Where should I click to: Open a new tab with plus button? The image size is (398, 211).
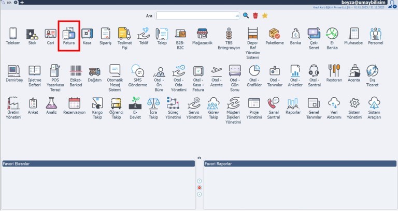(x=22, y=3)
